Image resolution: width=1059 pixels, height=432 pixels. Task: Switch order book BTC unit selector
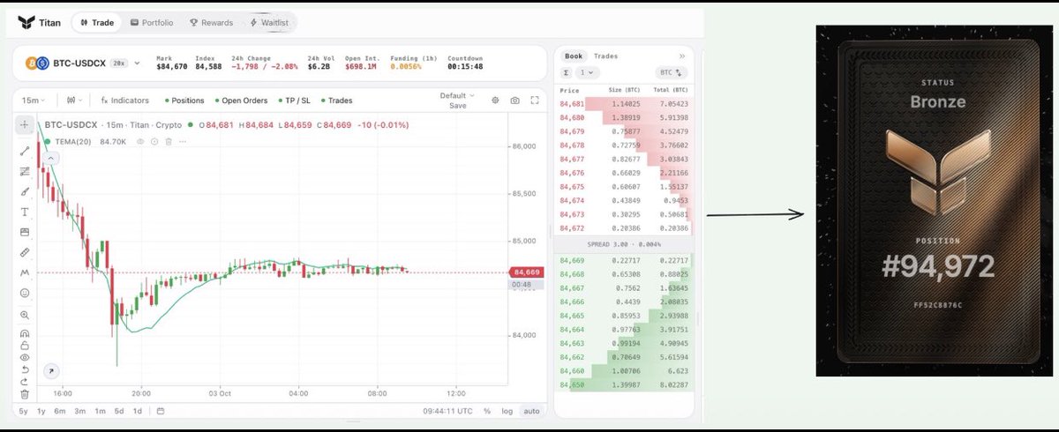(673, 72)
